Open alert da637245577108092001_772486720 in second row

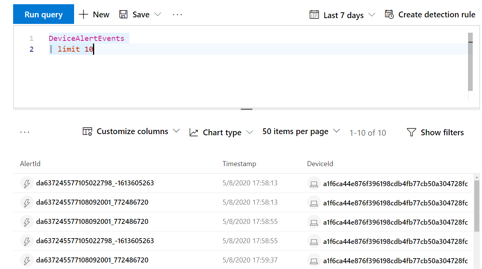[92, 202]
